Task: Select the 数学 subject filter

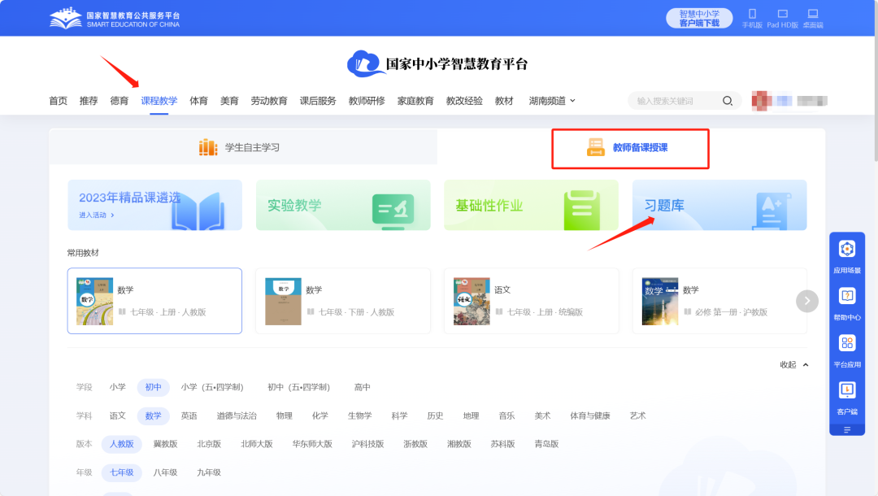Action: (x=154, y=416)
